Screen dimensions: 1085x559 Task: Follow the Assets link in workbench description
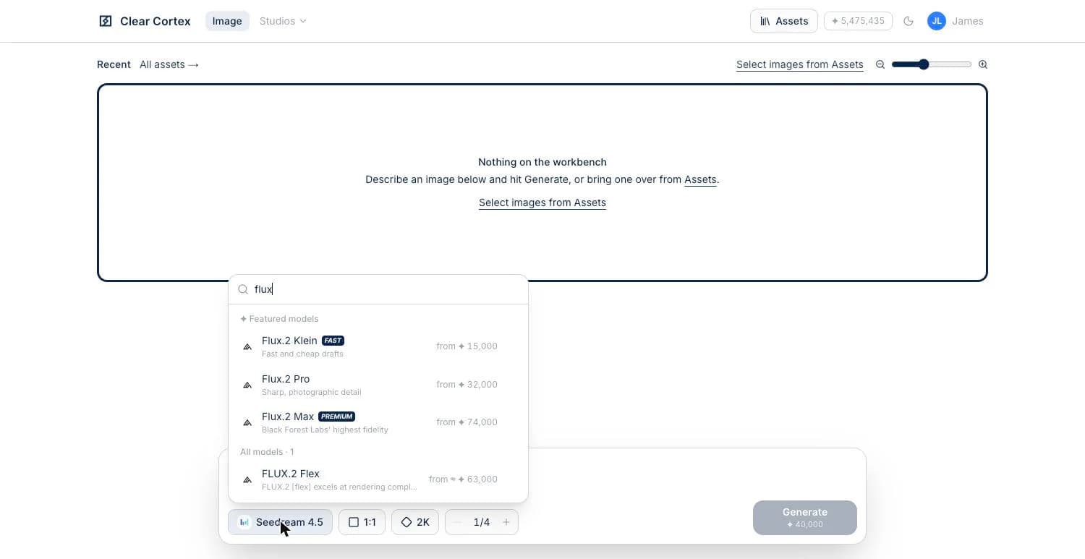700,179
